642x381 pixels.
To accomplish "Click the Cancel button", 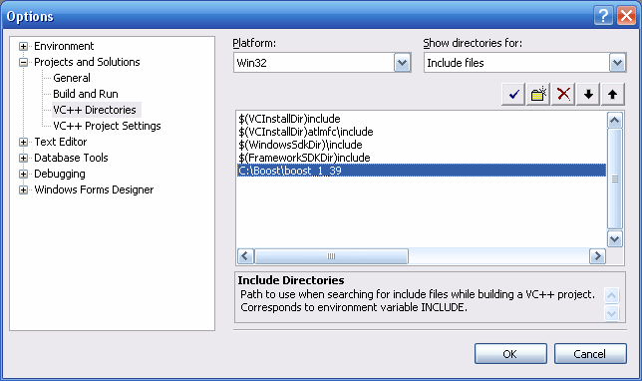I will point(590,353).
